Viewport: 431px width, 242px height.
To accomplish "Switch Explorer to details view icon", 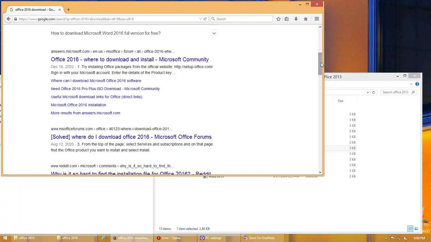I will 410,229.
